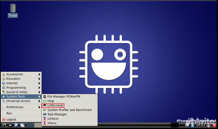Select the highlighted System Tools menu item
The width and height of the screenshot is (218, 129).
tap(21, 97)
